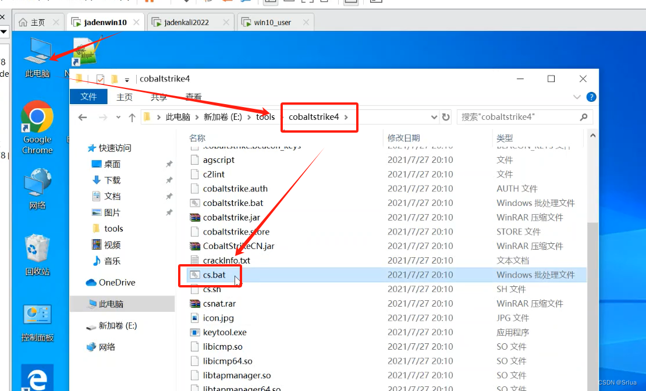This screenshot has height=391, width=646.
Task: Select 网络 in the navigation pane
Action: point(101,347)
